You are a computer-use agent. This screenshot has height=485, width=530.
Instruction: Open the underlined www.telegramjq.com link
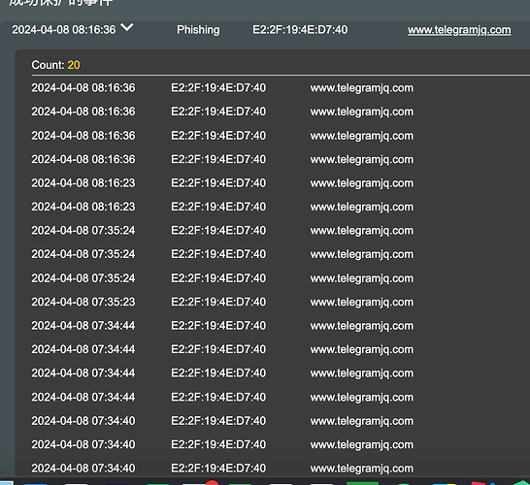pos(459,30)
